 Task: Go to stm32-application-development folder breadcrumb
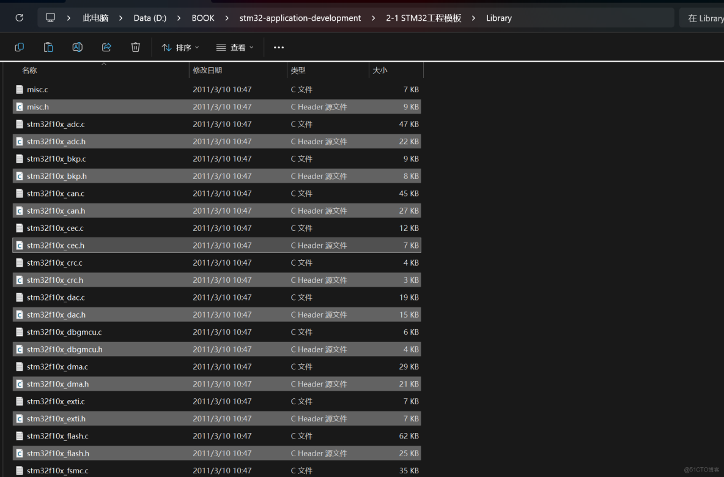(x=300, y=18)
